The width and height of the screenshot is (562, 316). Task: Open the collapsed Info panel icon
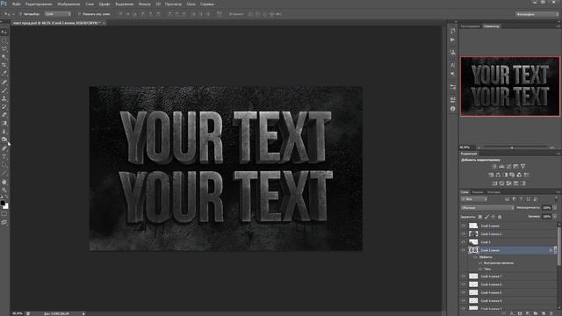tap(453, 109)
